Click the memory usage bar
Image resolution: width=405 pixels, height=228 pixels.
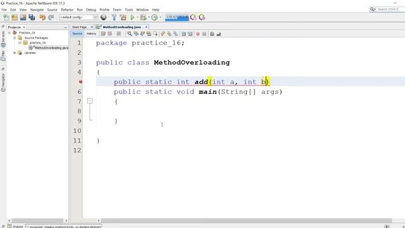tap(177, 17)
